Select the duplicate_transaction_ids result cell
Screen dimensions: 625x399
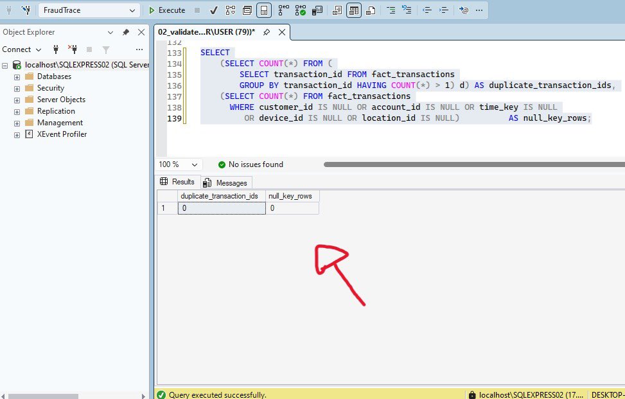(x=222, y=208)
